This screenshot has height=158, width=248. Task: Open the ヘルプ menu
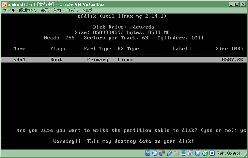point(87,11)
